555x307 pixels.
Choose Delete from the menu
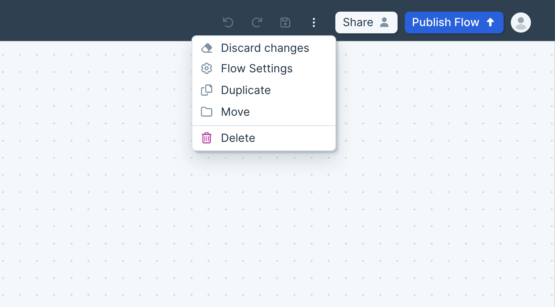(238, 138)
